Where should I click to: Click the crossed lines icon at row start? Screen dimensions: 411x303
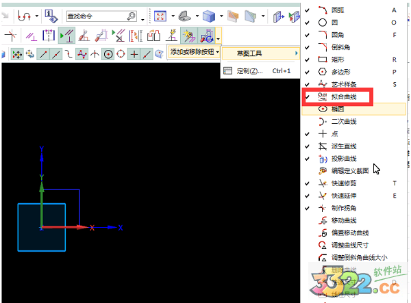click(x=11, y=36)
